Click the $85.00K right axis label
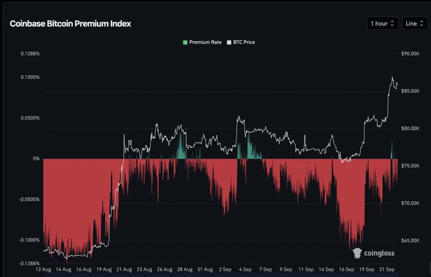 point(410,91)
